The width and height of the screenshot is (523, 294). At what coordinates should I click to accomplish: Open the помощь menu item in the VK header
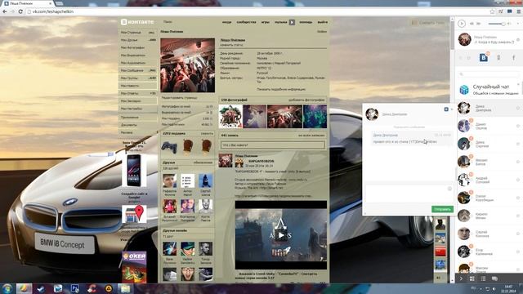click(306, 22)
